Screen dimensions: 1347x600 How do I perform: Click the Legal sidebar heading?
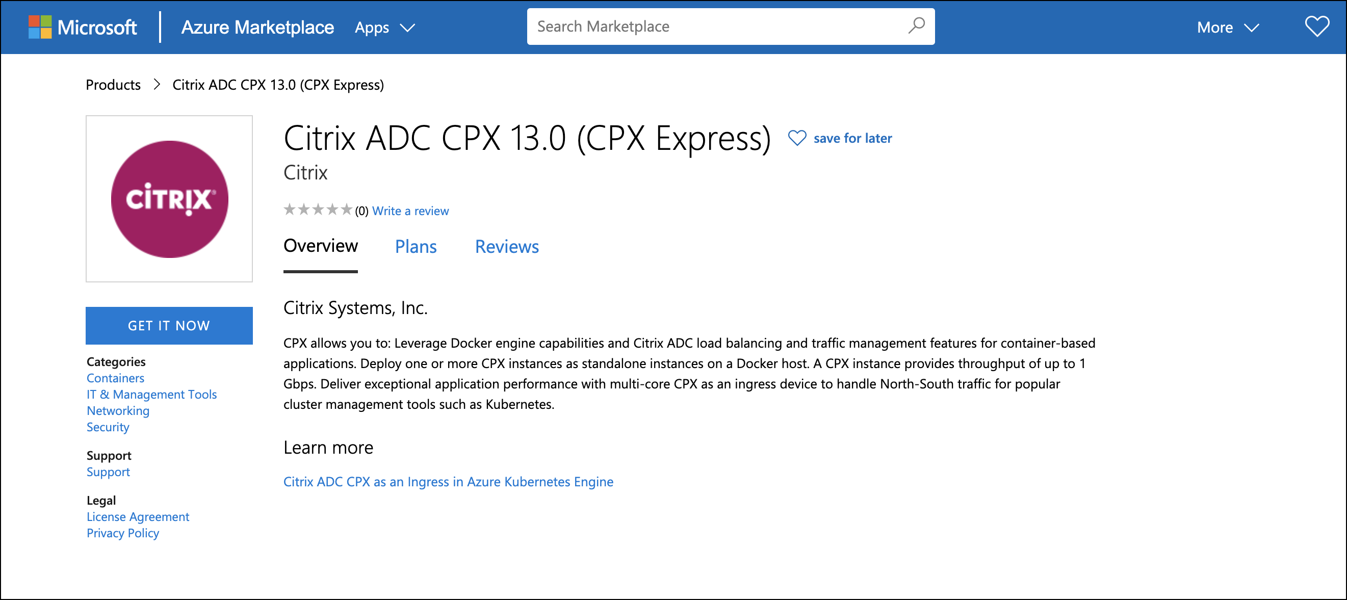click(x=101, y=500)
